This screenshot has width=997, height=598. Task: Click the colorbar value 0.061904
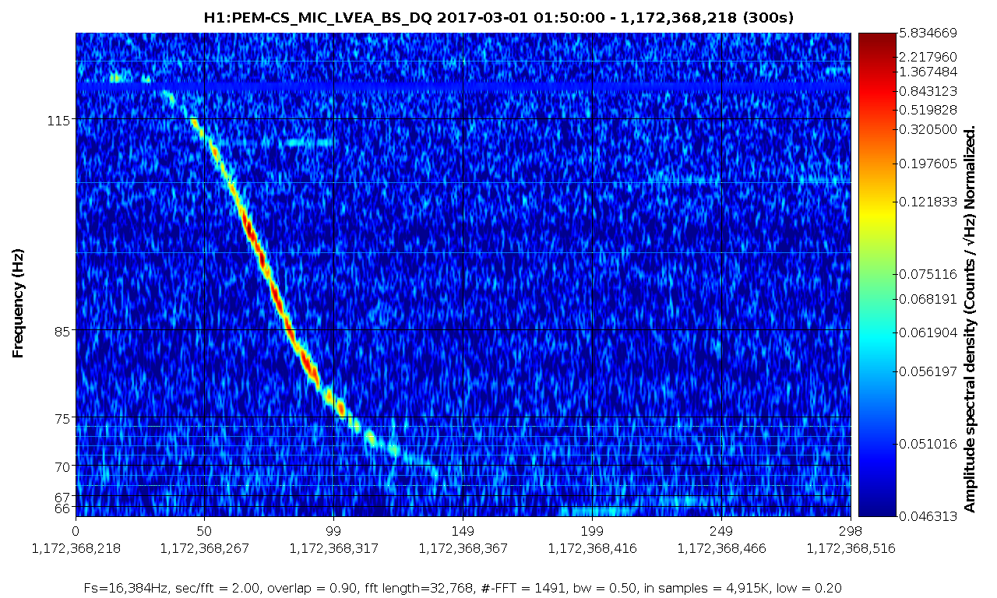pyautogui.click(x=927, y=332)
